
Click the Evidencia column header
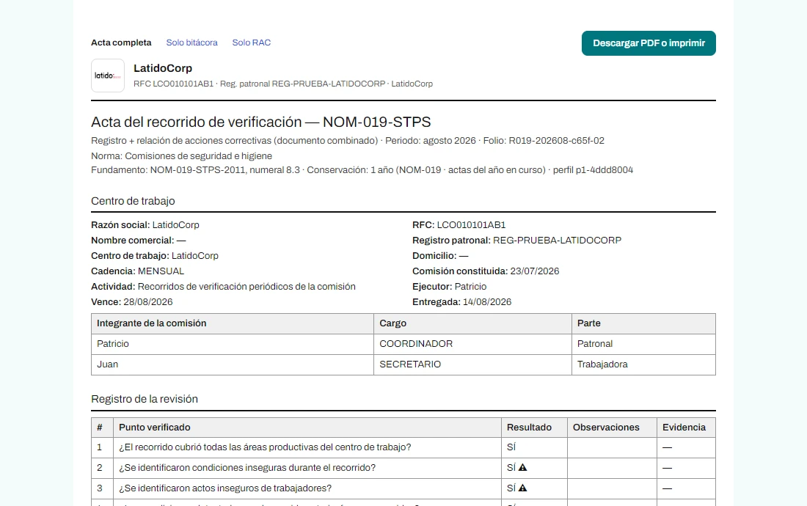(686, 428)
